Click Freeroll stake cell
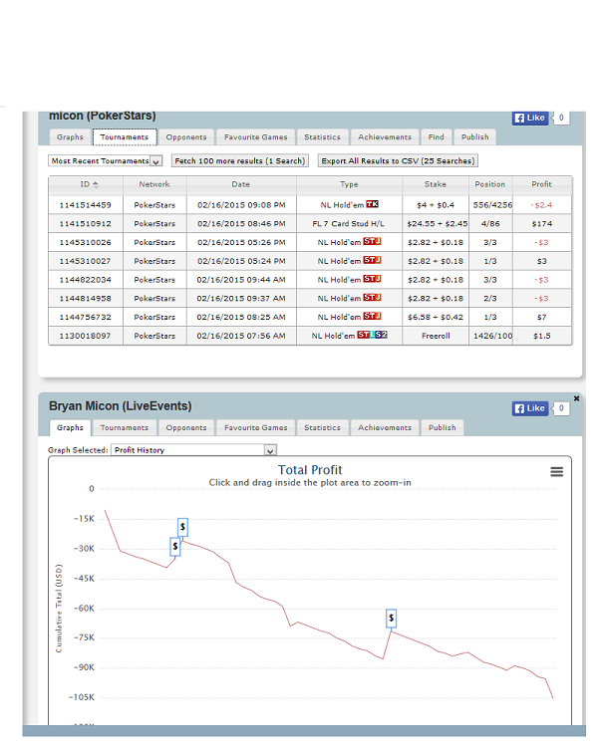The width and height of the screenshot is (601, 753). point(436,337)
